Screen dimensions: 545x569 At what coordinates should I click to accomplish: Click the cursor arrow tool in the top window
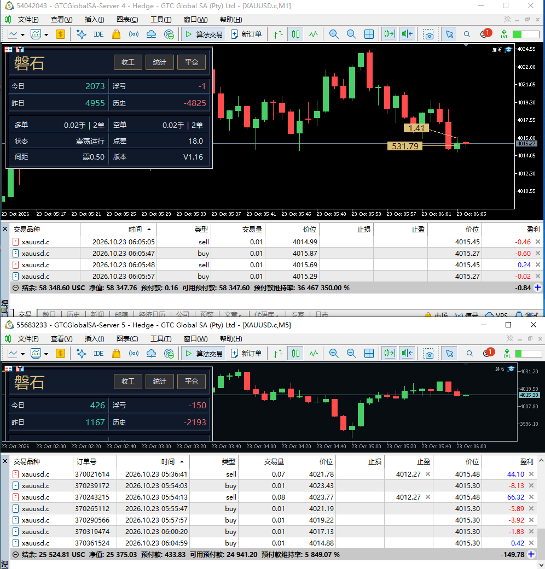(449, 34)
